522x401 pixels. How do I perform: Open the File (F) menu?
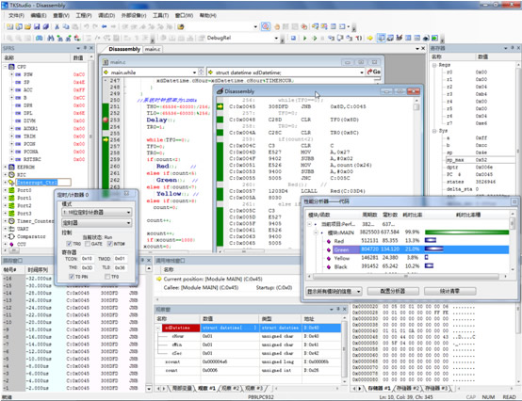click(16, 15)
